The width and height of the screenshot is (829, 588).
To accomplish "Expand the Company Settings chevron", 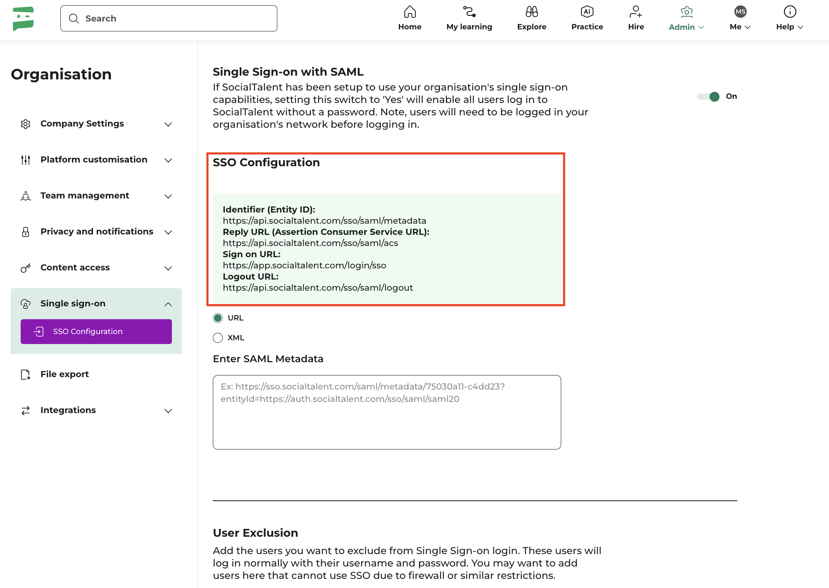I will point(168,124).
